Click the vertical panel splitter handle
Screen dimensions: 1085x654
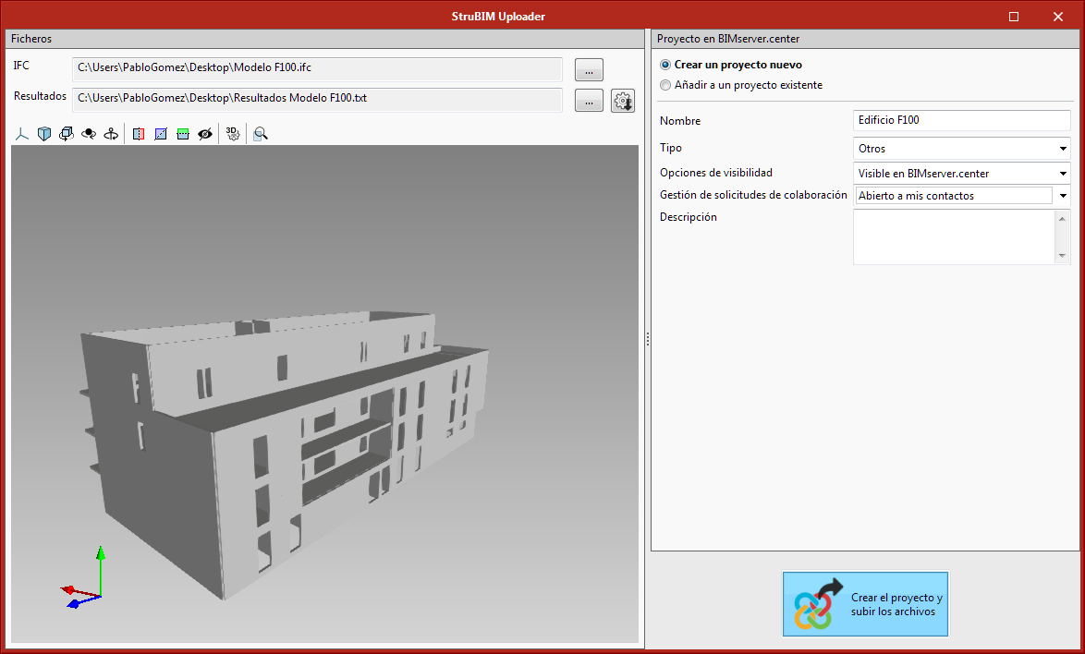coord(648,339)
